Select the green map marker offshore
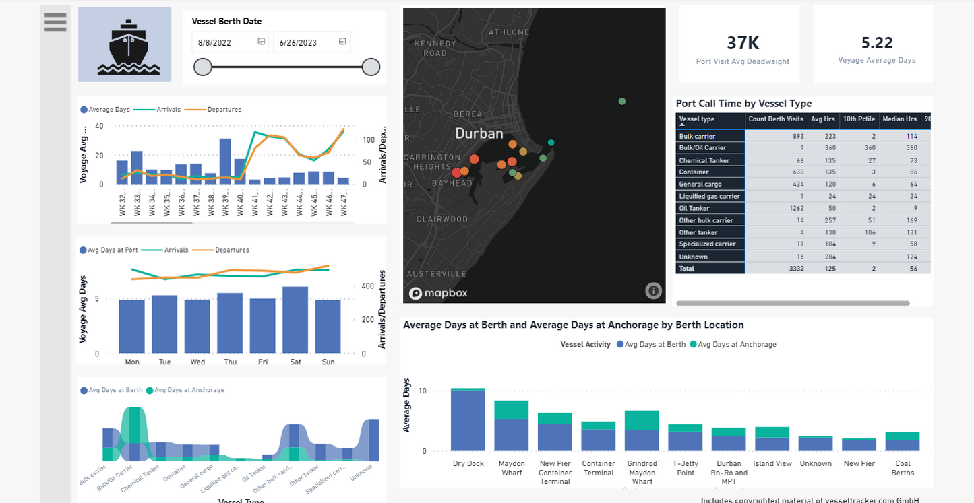Image resolution: width=974 pixels, height=503 pixels. tap(622, 102)
